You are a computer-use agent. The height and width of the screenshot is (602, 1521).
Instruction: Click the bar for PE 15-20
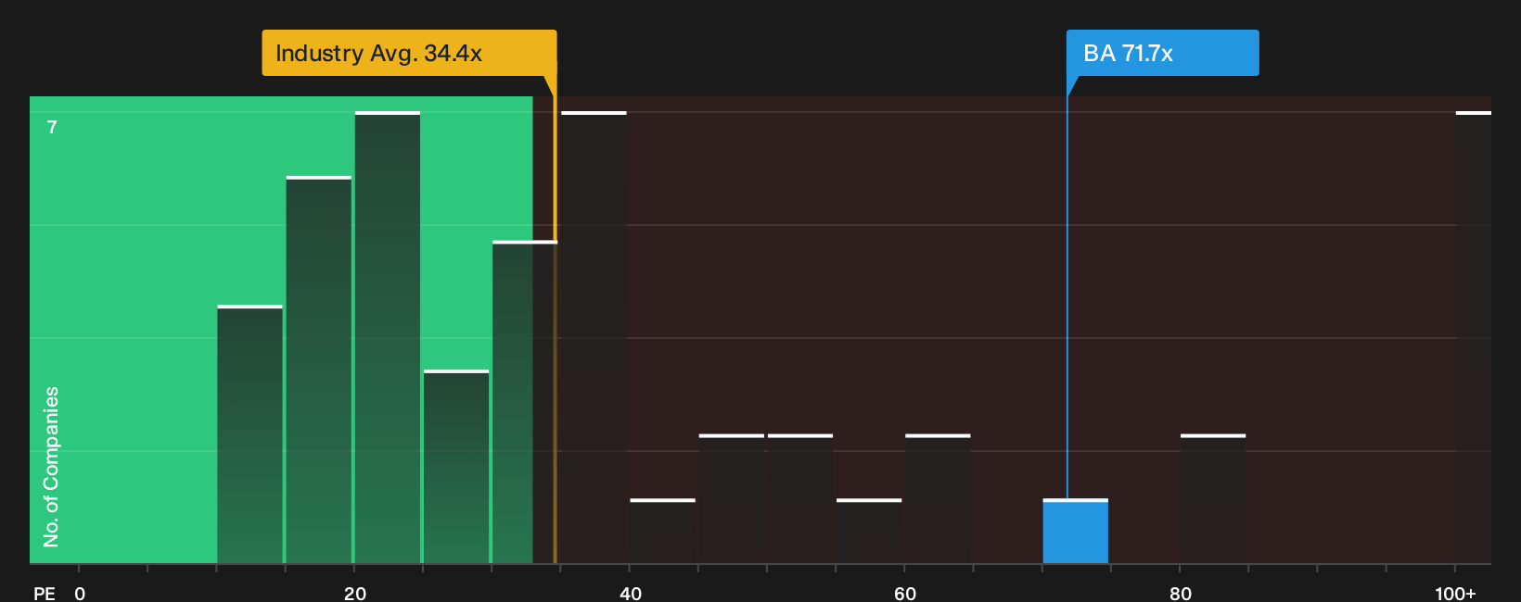coord(319,370)
